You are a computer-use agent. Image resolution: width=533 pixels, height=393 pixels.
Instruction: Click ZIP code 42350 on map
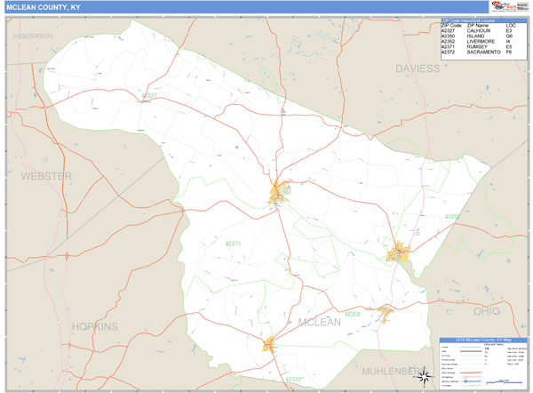pos(352,314)
